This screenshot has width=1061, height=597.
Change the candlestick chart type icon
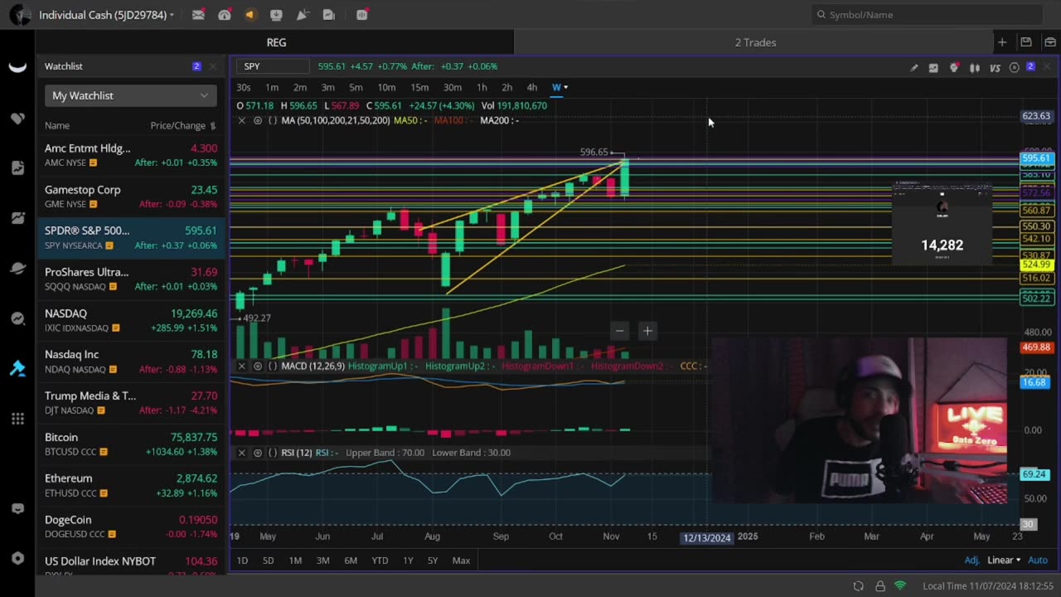975,68
